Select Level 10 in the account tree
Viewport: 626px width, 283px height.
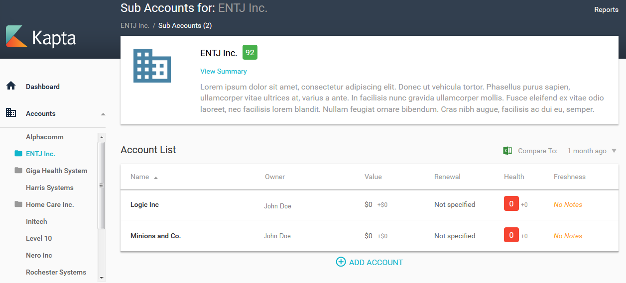pyautogui.click(x=39, y=238)
